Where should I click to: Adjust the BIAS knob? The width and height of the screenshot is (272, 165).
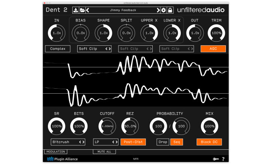[80, 33]
